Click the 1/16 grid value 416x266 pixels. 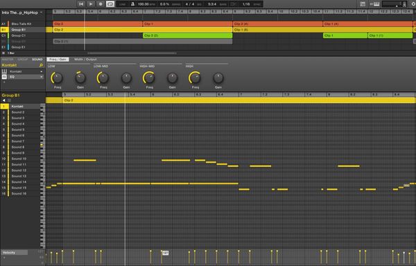pos(246,4)
